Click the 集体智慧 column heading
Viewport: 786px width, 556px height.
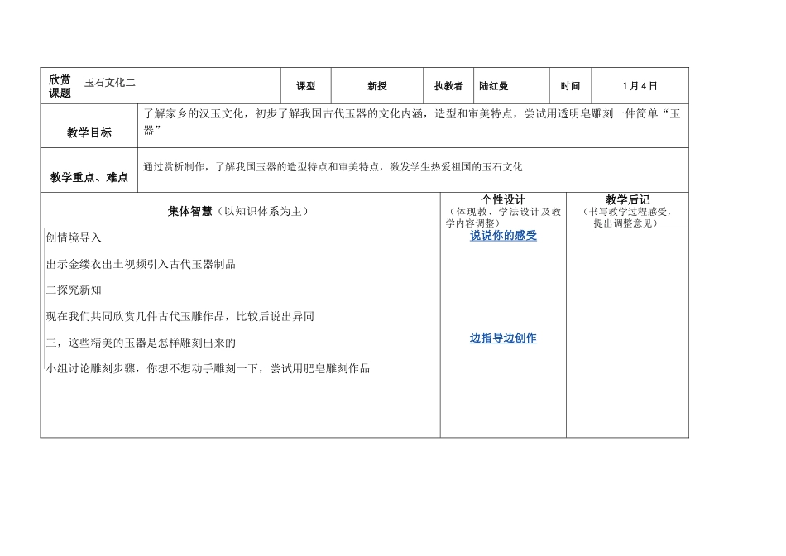238,211
